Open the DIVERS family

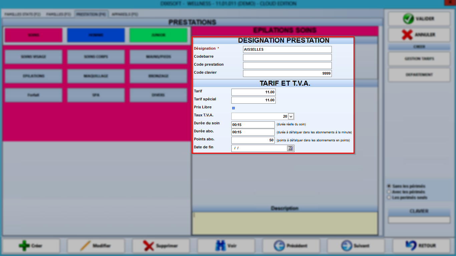click(158, 95)
